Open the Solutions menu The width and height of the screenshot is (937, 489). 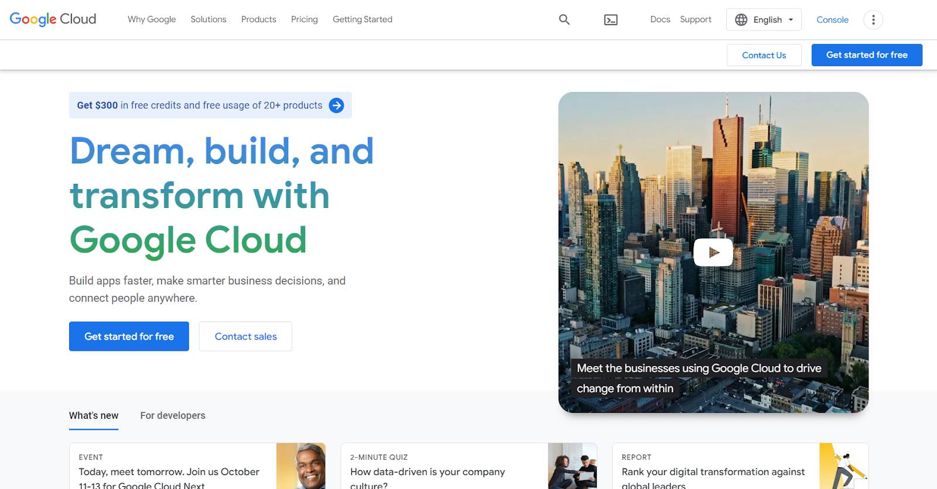pyautogui.click(x=208, y=19)
